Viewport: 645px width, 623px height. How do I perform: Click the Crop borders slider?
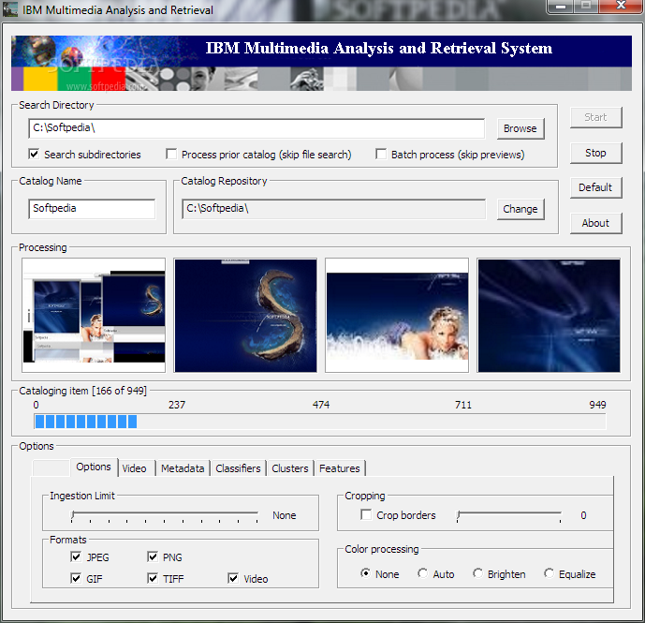509,515
